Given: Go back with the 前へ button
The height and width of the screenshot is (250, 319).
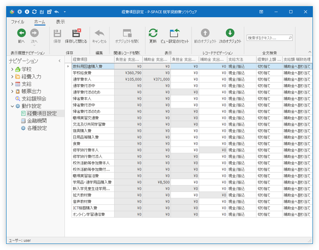Looking at the screenshot, I should pos(21,36).
